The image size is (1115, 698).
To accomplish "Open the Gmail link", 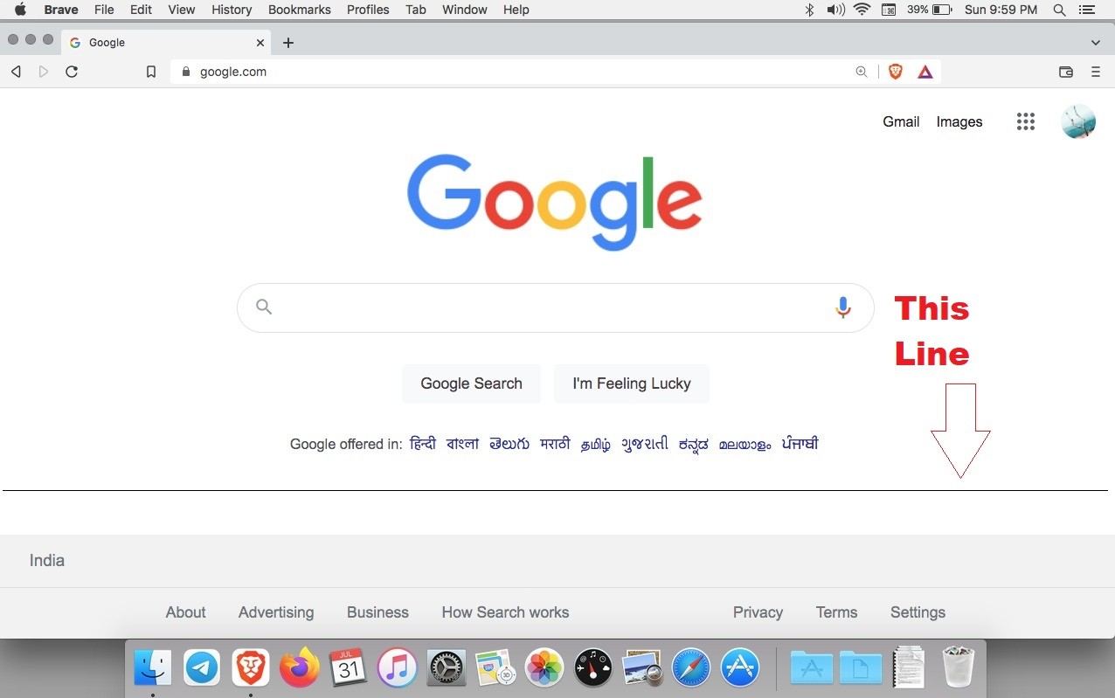I will [901, 121].
